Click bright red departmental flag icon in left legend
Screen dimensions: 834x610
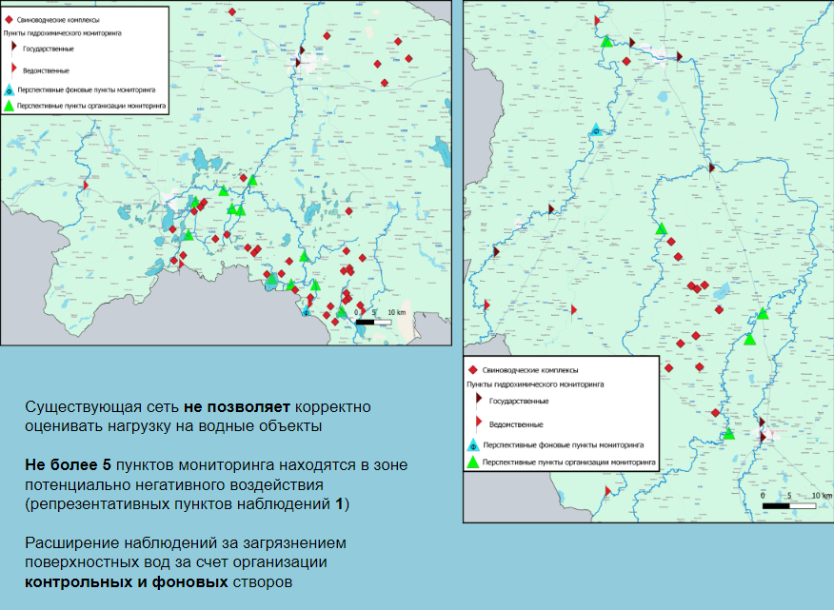click(14, 69)
